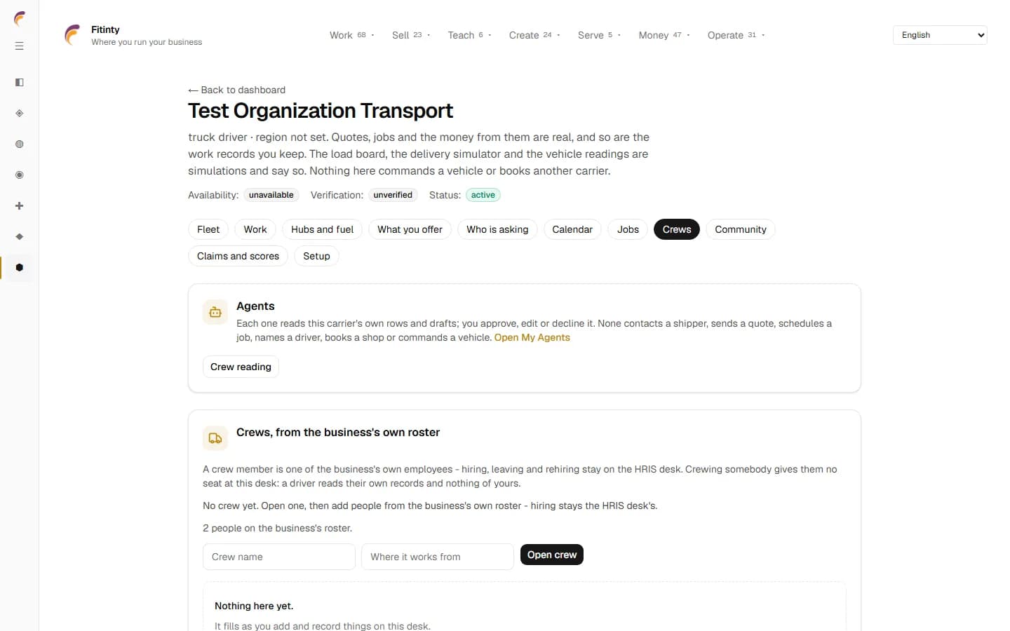Switch to the Work tab pill

[x=255, y=229]
